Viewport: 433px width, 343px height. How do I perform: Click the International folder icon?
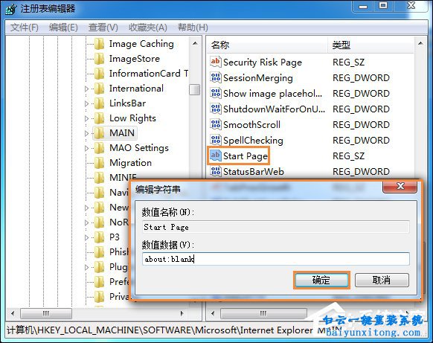[x=99, y=89]
